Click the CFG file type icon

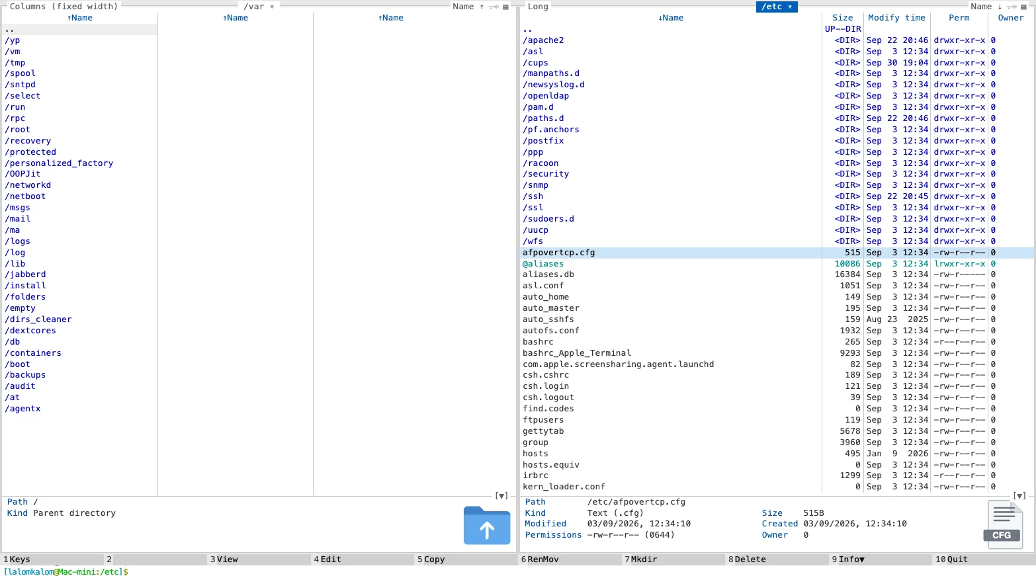1004,524
